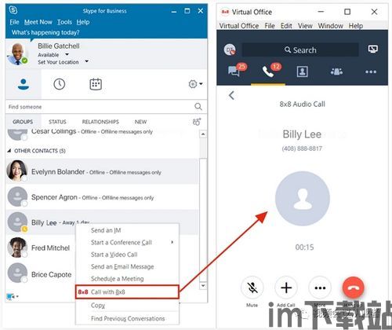Open the Skype options gear

tap(193, 84)
